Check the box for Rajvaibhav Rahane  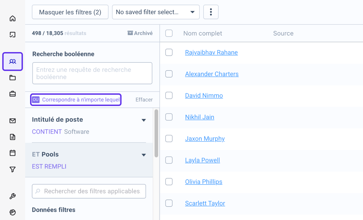pos(169,52)
